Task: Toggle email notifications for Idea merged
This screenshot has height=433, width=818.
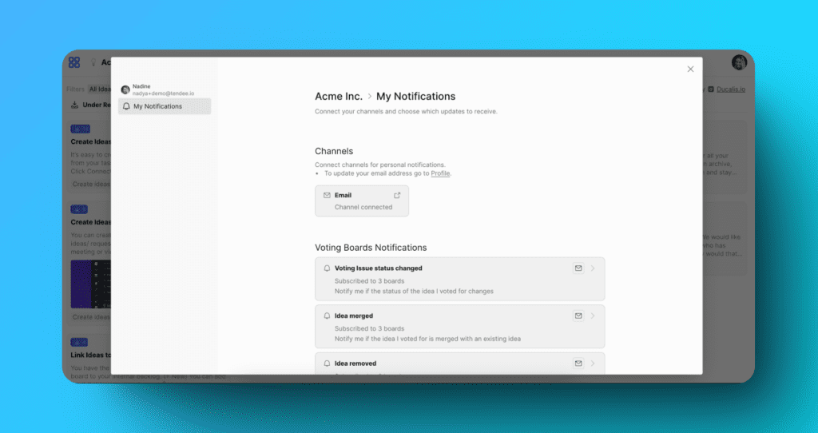Action: (x=578, y=316)
